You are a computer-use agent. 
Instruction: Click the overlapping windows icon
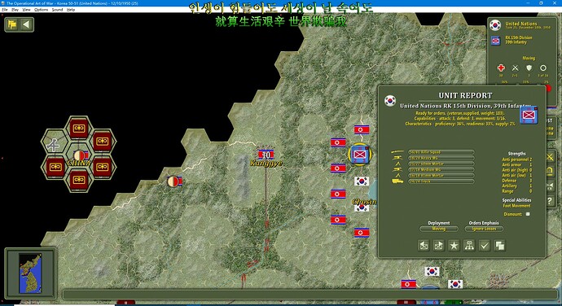pos(499,246)
